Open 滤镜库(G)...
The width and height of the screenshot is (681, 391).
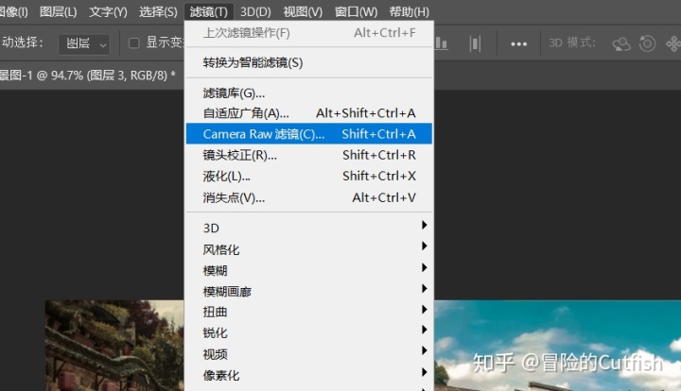[x=308, y=93]
